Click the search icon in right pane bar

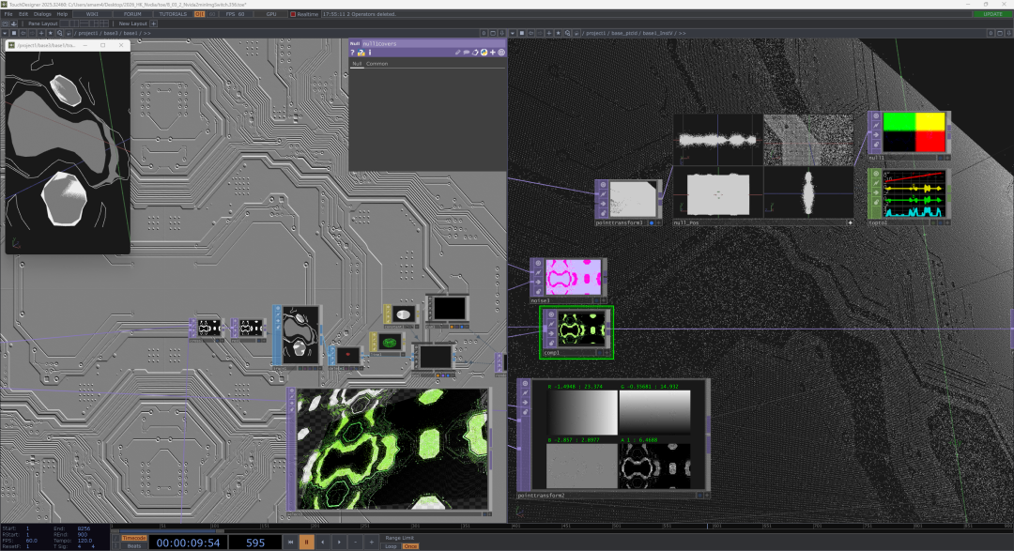click(x=568, y=33)
